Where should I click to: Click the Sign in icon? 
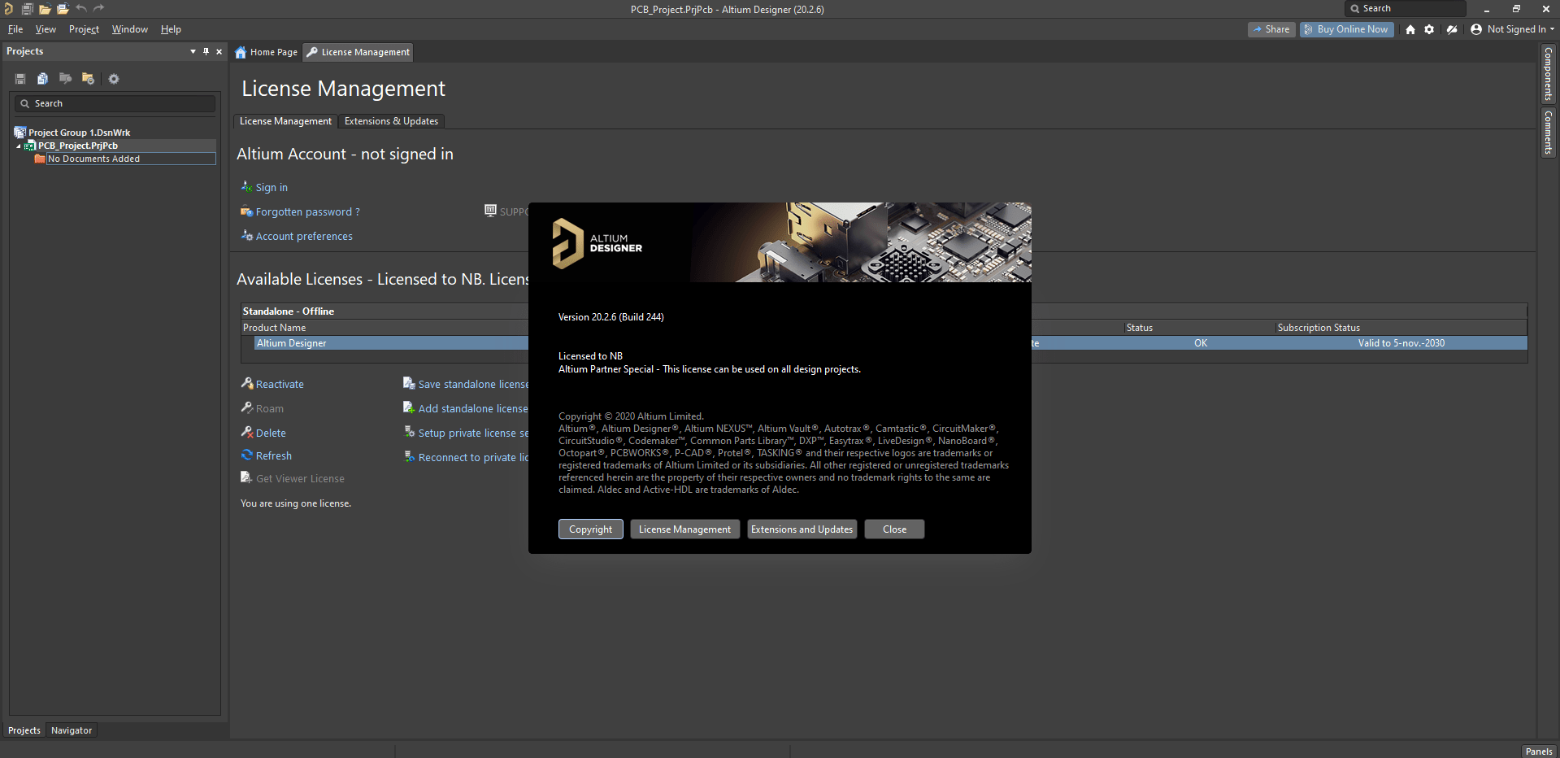(x=247, y=187)
